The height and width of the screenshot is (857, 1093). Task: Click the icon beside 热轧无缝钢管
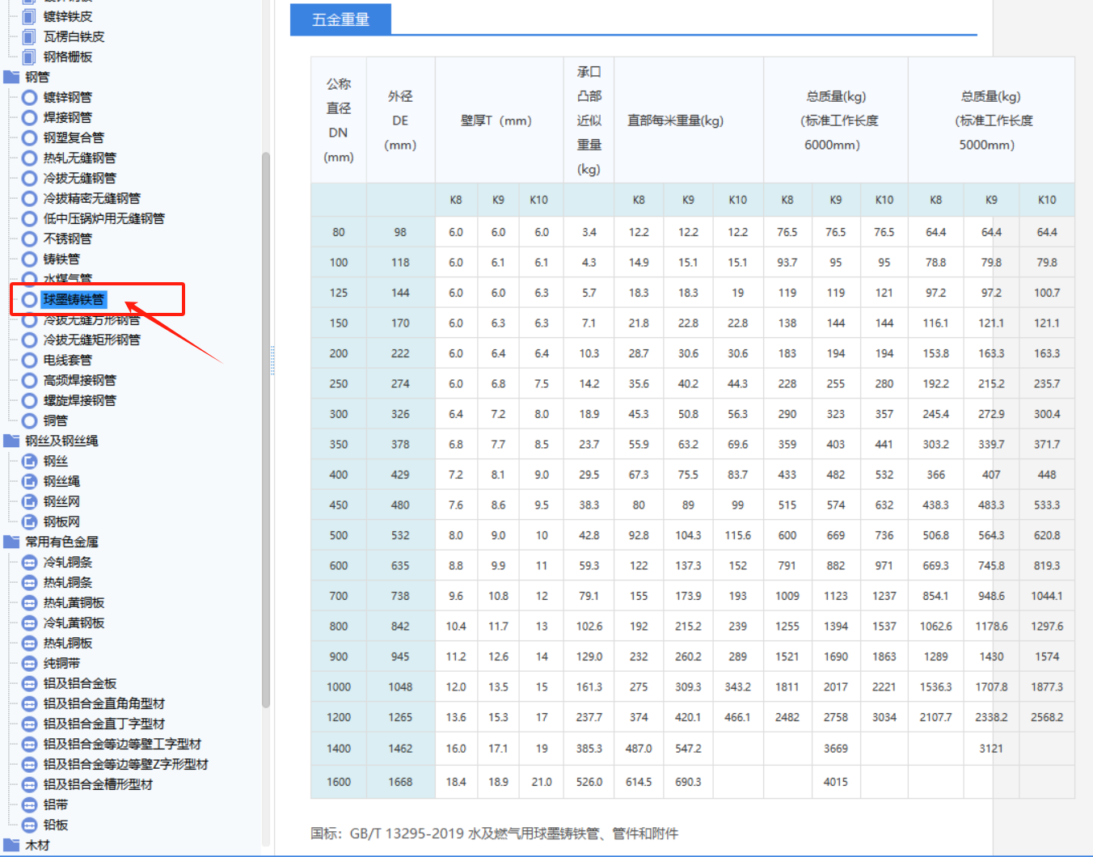click(30, 158)
